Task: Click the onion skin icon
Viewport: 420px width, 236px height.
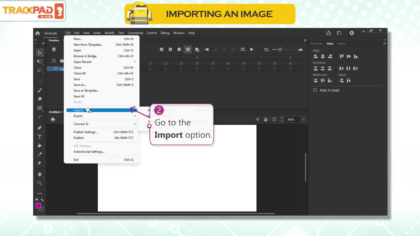Action: [207, 49]
